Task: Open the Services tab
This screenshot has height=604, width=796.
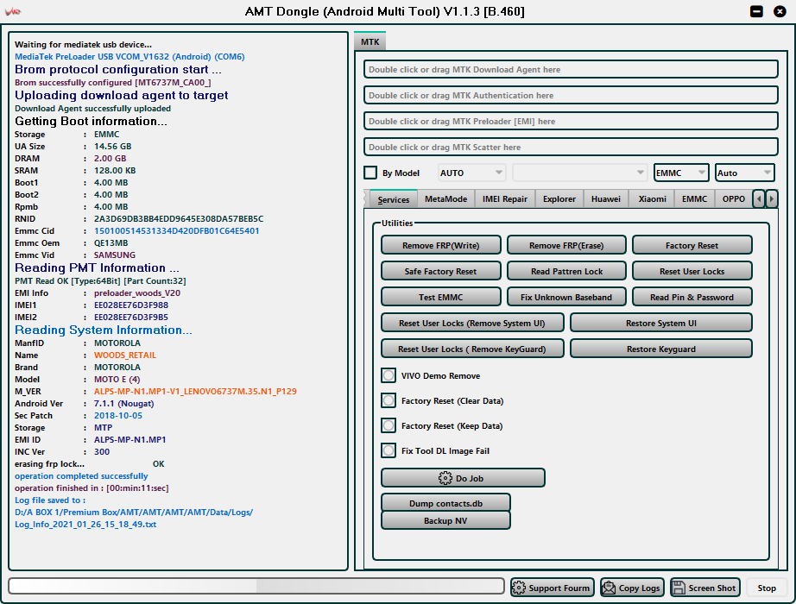Action: point(394,199)
